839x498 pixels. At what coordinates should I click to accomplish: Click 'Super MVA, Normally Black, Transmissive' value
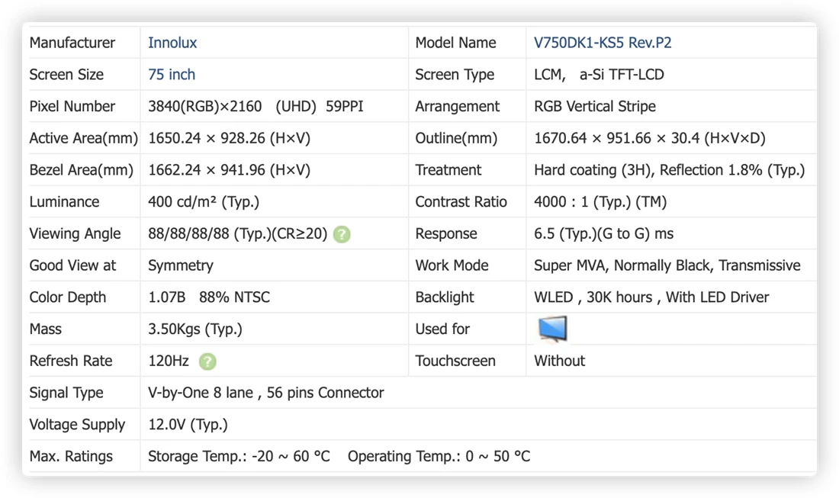tap(667, 265)
